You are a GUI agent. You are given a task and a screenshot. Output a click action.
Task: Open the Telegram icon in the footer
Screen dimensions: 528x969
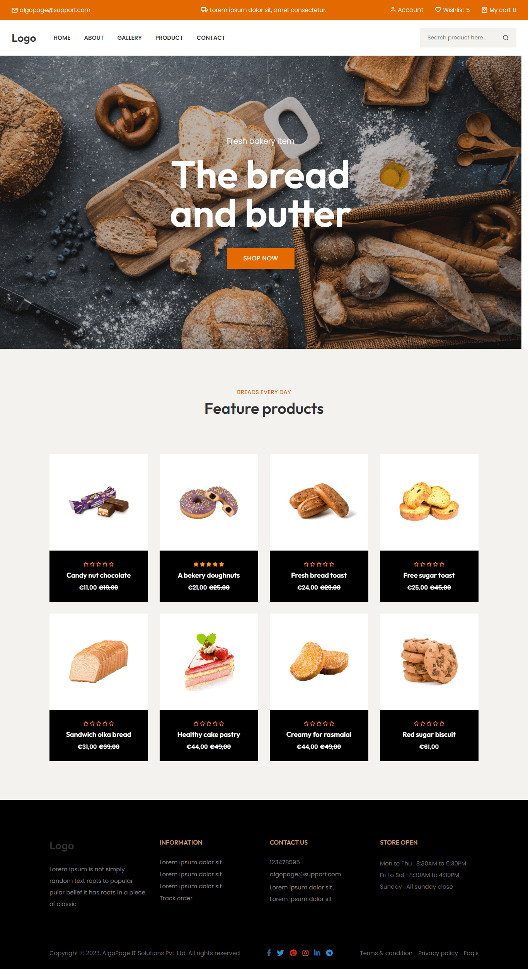(x=329, y=953)
